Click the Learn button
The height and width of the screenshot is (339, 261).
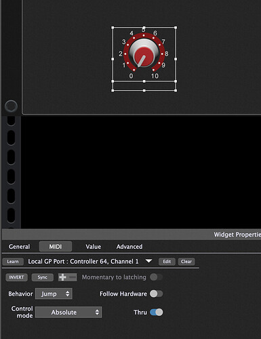click(13, 262)
